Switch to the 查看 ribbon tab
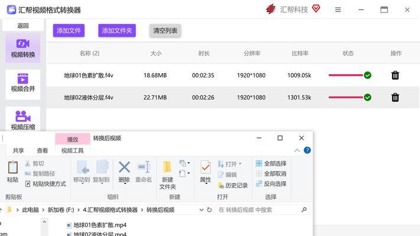 coord(43,150)
